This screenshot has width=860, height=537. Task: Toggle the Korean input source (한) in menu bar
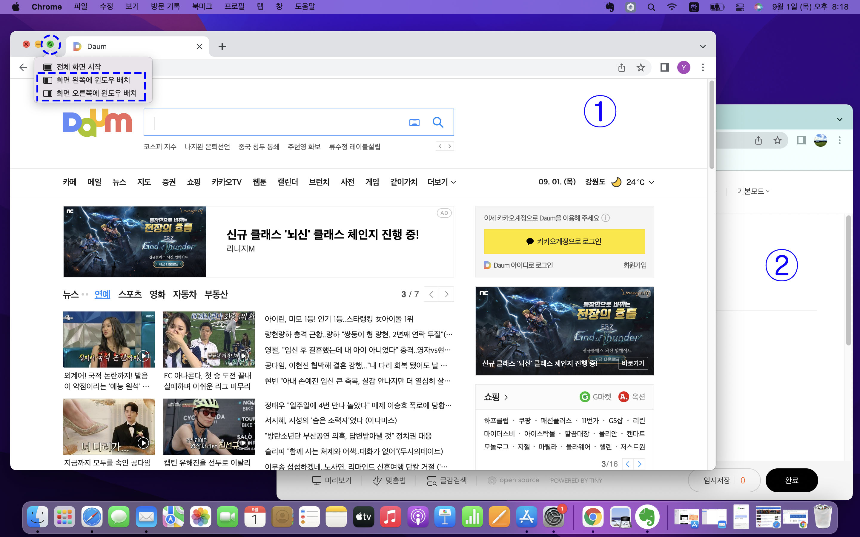click(693, 7)
